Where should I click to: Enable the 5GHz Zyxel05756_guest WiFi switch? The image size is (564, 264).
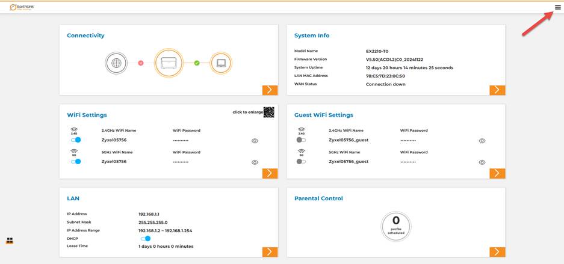301,161
